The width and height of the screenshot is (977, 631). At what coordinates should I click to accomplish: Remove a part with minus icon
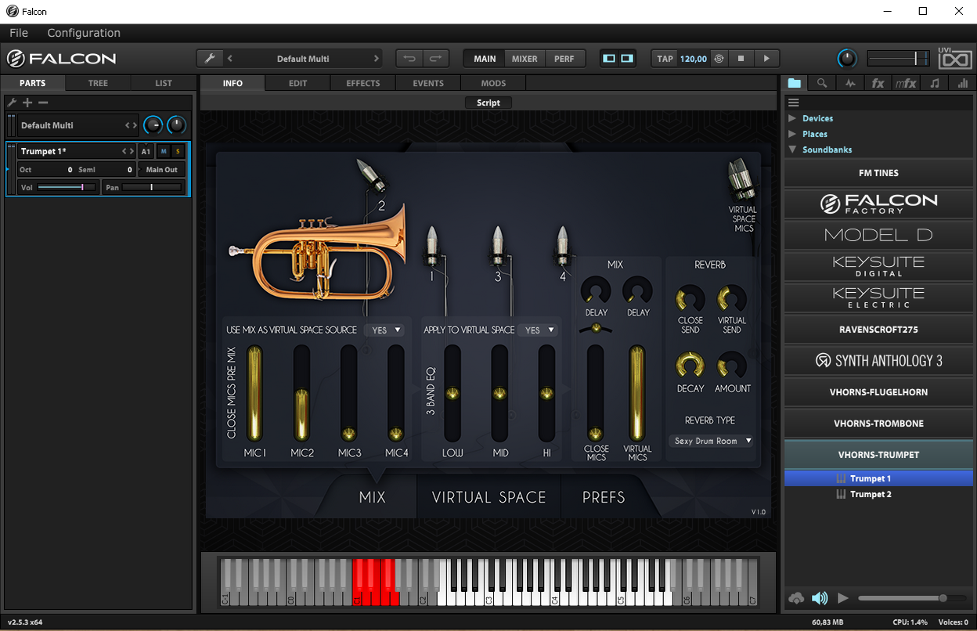point(43,103)
